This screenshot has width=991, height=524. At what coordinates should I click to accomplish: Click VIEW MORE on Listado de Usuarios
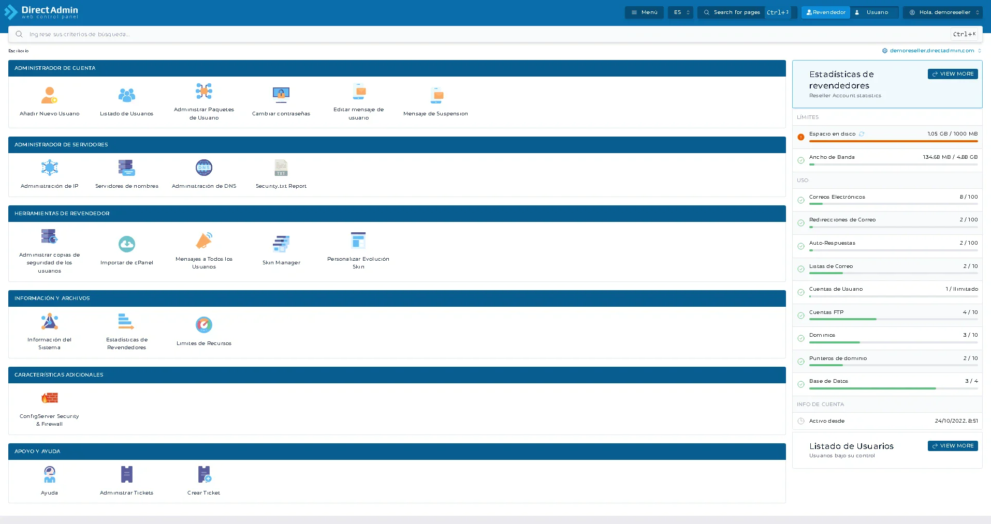[x=952, y=445]
